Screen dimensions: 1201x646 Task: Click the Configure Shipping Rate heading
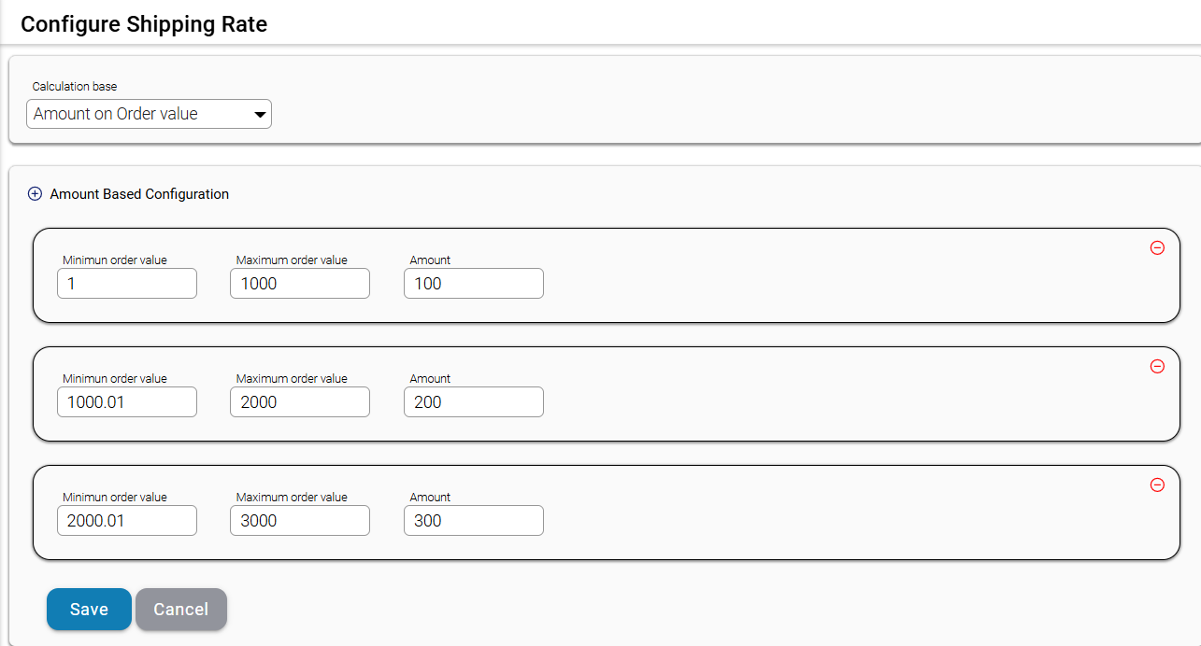(144, 24)
